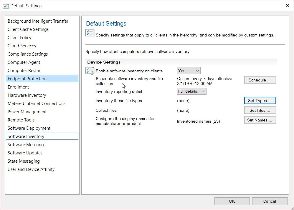Screen dimensions: 294x210
Task: Open Computer Restart settings
Action: [x=42, y=71]
